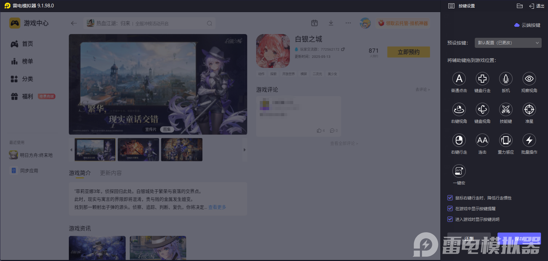This screenshot has height=261, width=548.
Task: Open the three-dot more menu
Action: [x=348, y=23]
